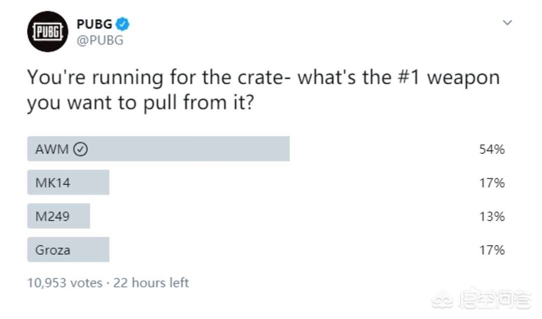This screenshot has width=542, height=319.
Task: Click the 54% result for AWM
Action: tap(491, 149)
